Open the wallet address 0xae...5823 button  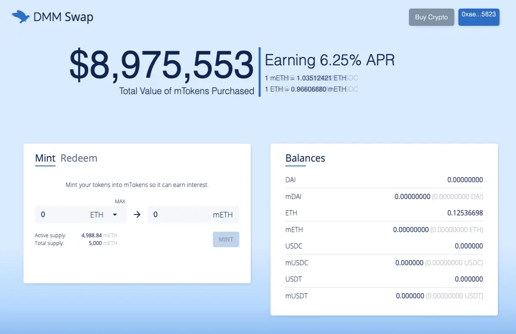tap(479, 17)
